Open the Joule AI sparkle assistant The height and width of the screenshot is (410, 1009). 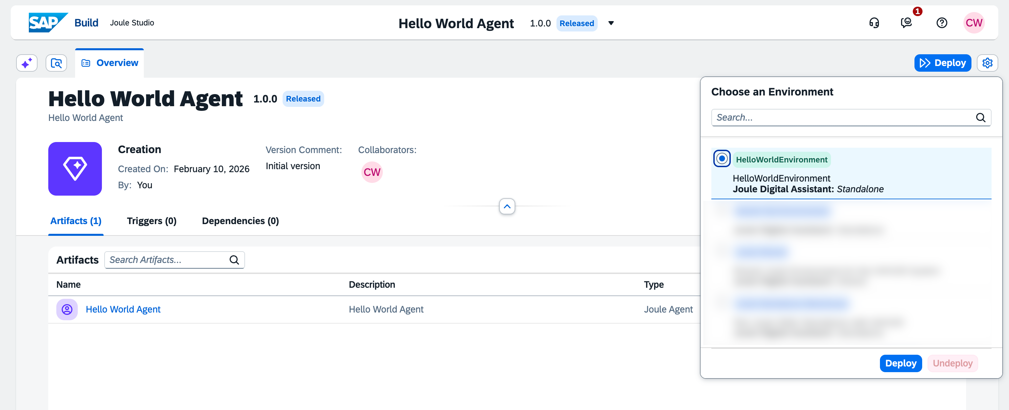tap(26, 63)
